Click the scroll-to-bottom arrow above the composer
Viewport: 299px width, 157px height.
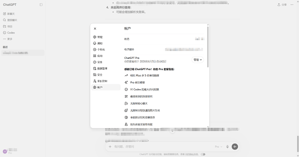[172, 131]
